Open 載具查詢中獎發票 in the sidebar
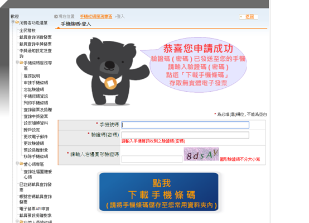Screen dimensions: 309x223 pos(35,44)
